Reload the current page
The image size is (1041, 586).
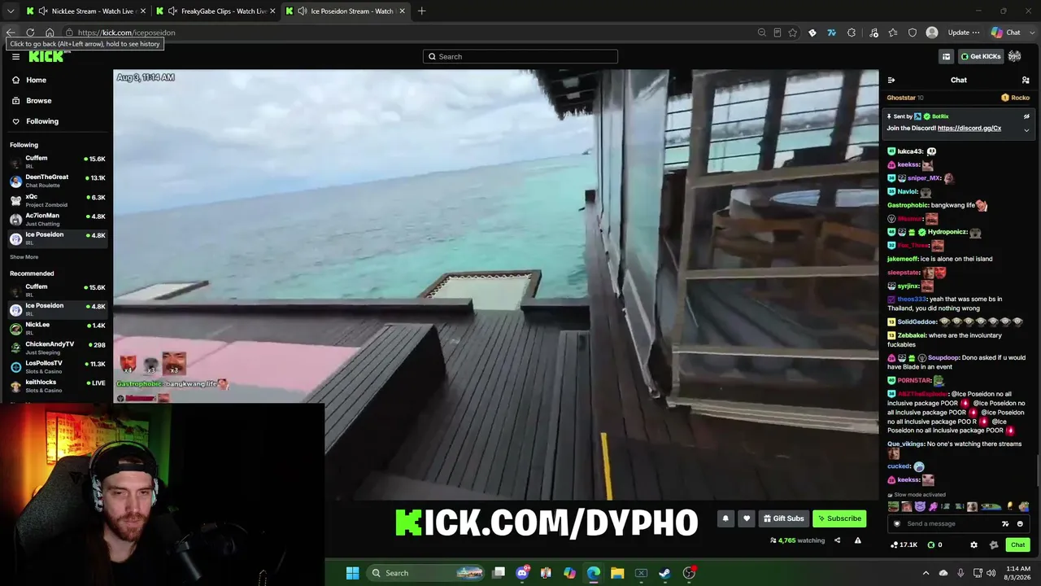tap(30, 33)
